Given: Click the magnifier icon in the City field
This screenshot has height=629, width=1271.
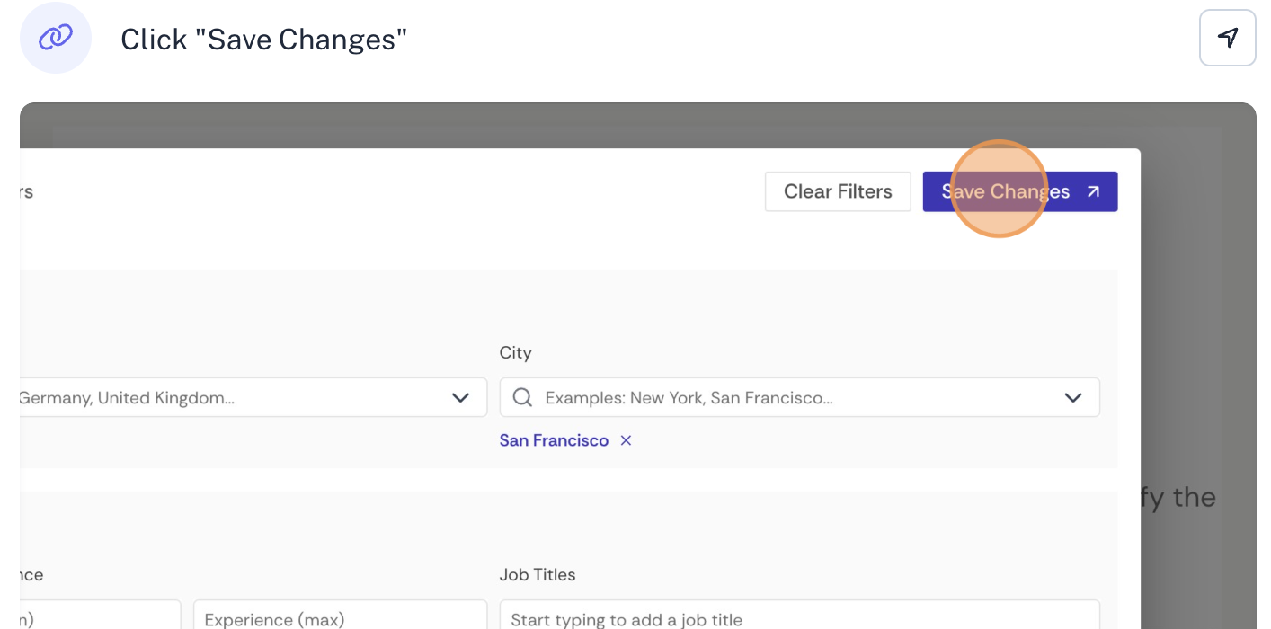Looking at the screenshot, I should click(x=522, y=397).
